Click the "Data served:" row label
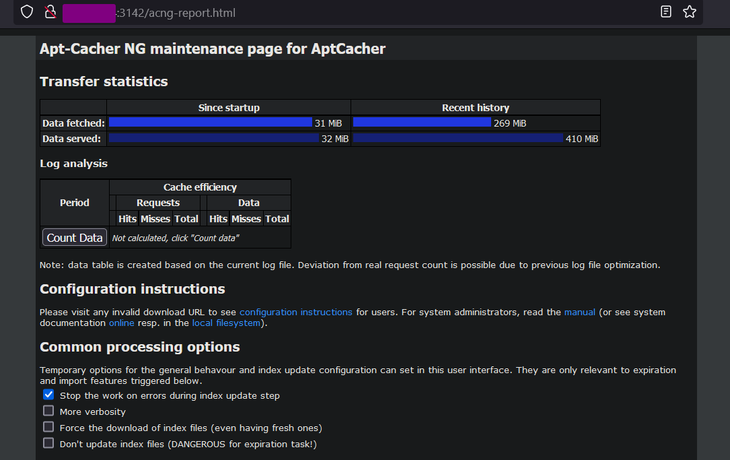Viewport: 730px width, 460px height. coord(72,139)
